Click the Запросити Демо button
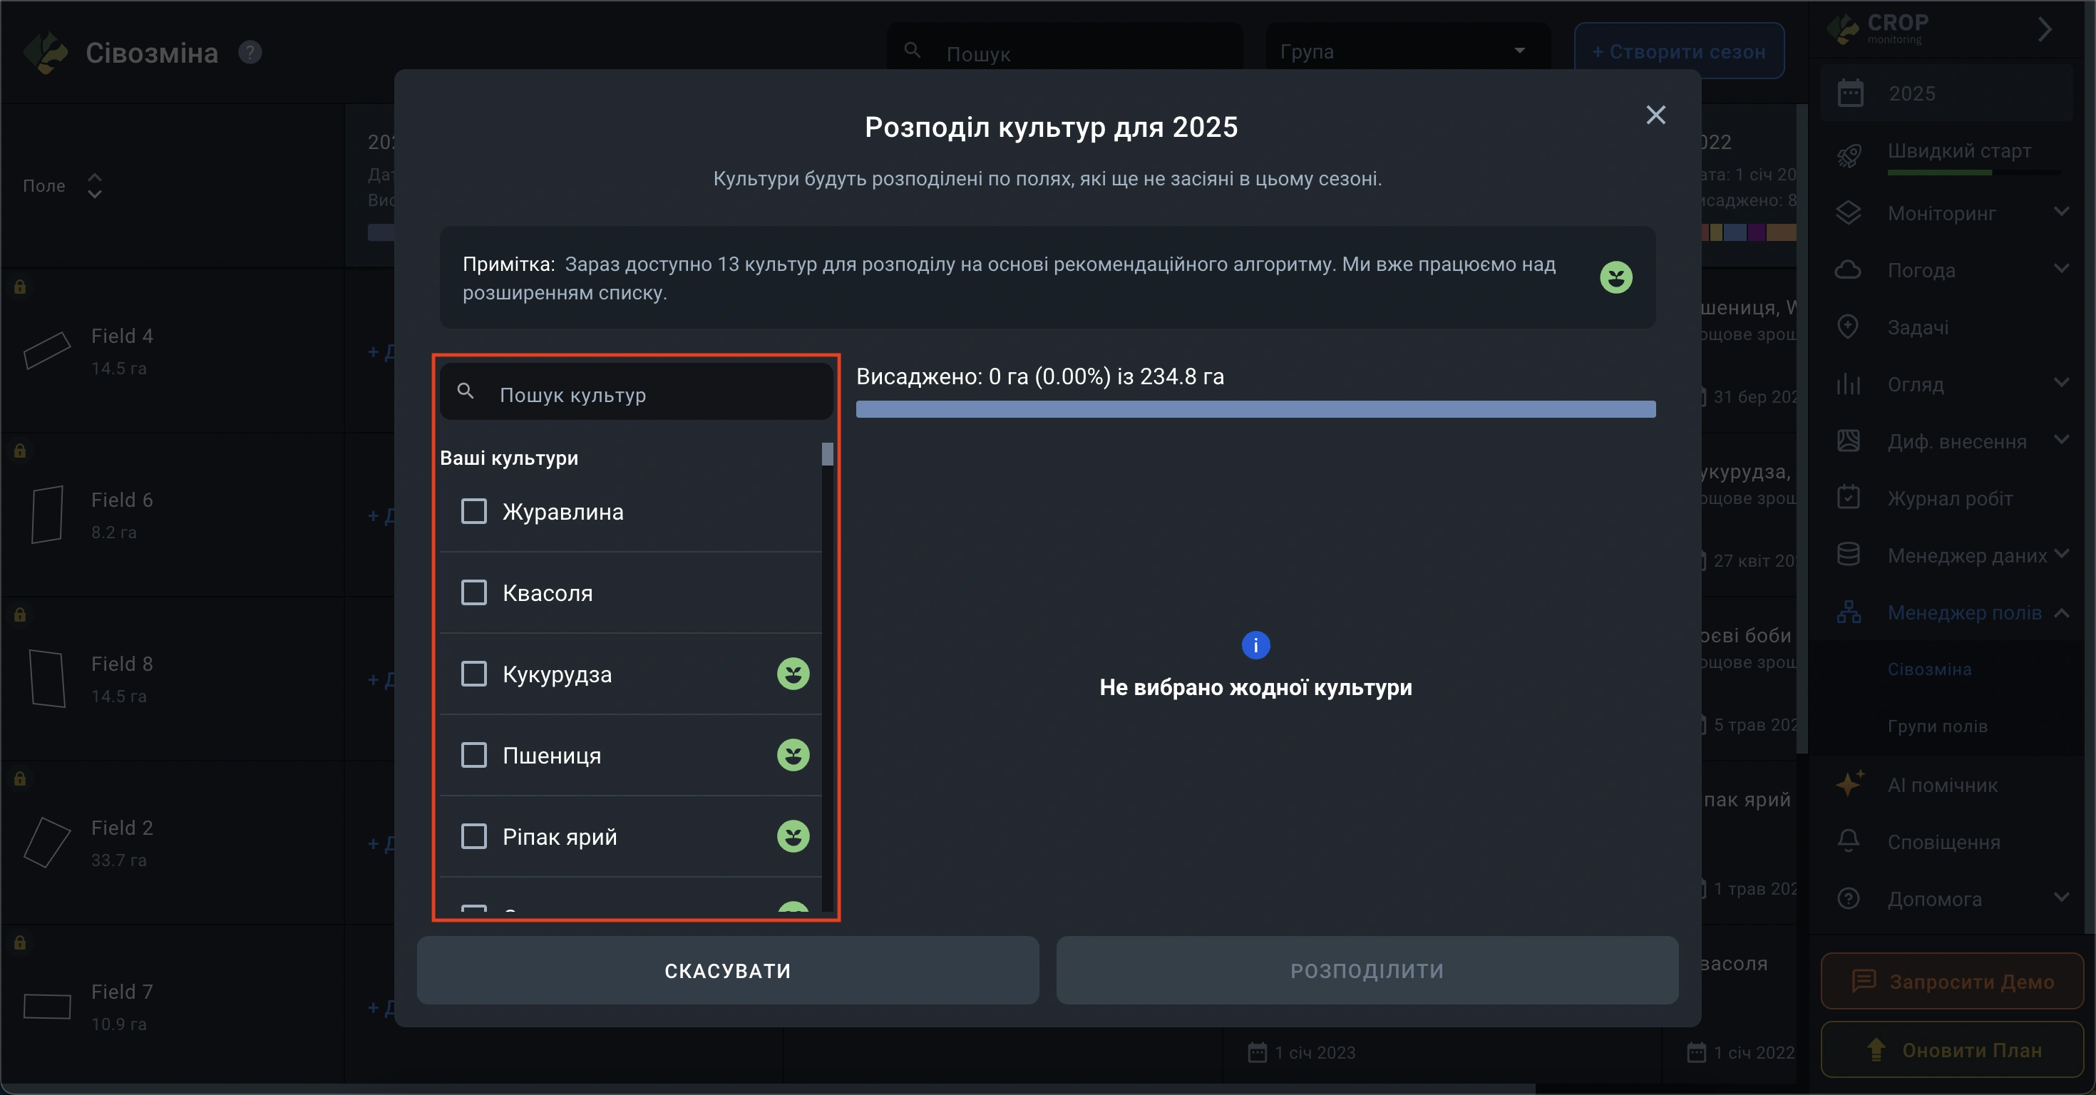The height and width of the screenshot is (1095, 2096). 1952,982
